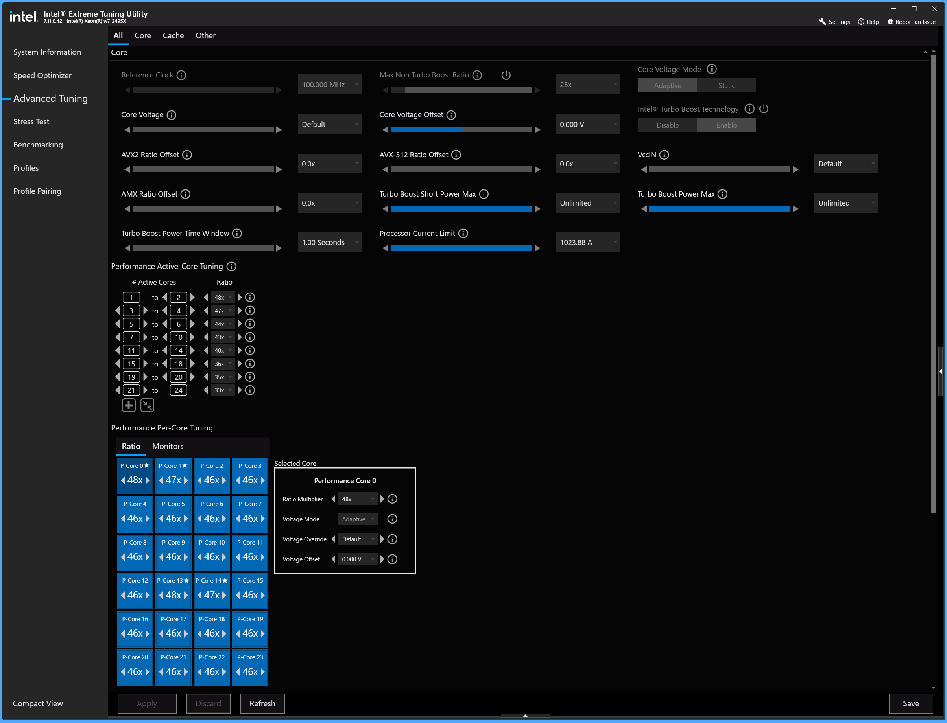The height and width of the screenshot is (723, 947).
Task: Select P-Core 23 tile
Action: [250, 668]
